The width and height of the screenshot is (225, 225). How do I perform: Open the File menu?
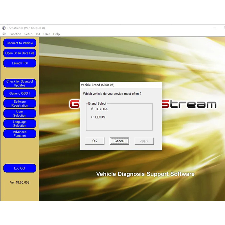4,34
